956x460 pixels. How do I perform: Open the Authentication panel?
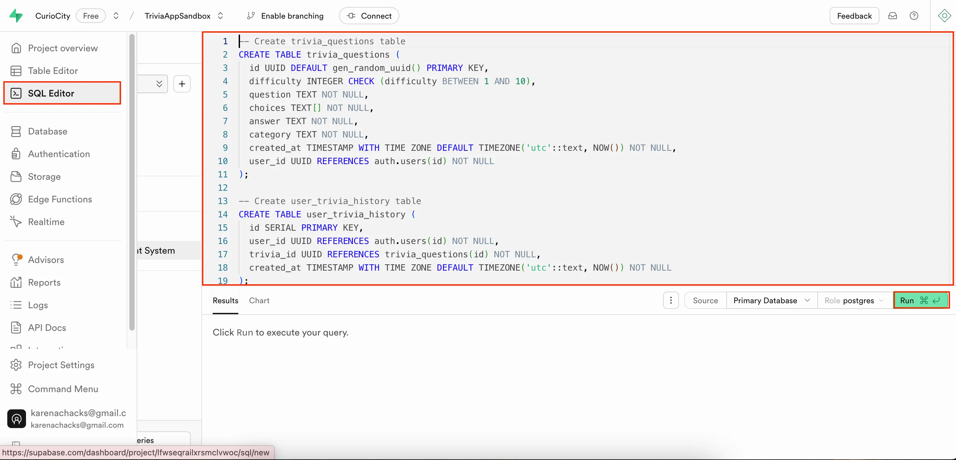tap(59, 153)
